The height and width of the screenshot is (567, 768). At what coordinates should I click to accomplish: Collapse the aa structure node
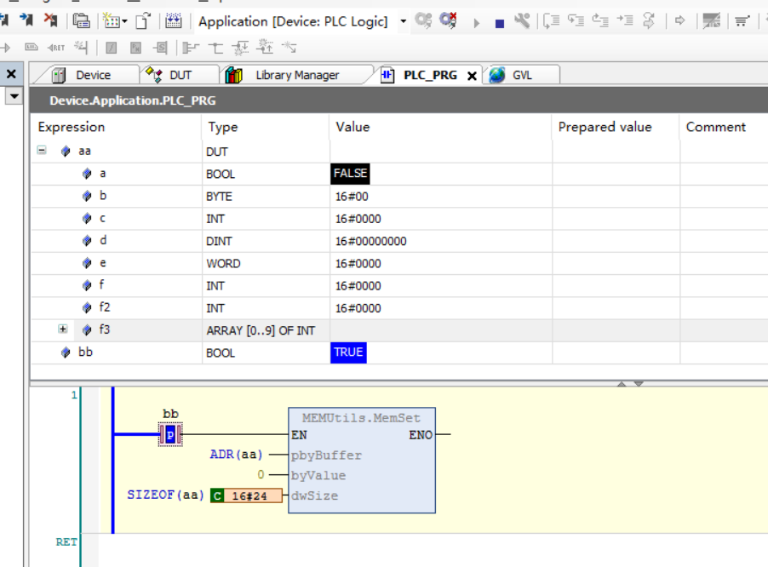point(42,151)
